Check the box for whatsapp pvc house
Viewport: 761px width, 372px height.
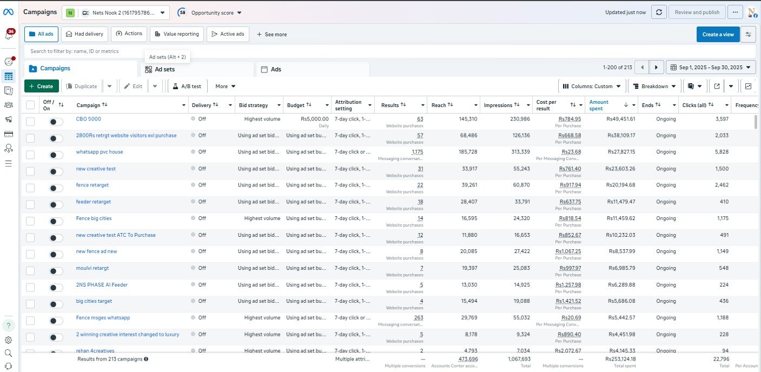pos(30,155)
